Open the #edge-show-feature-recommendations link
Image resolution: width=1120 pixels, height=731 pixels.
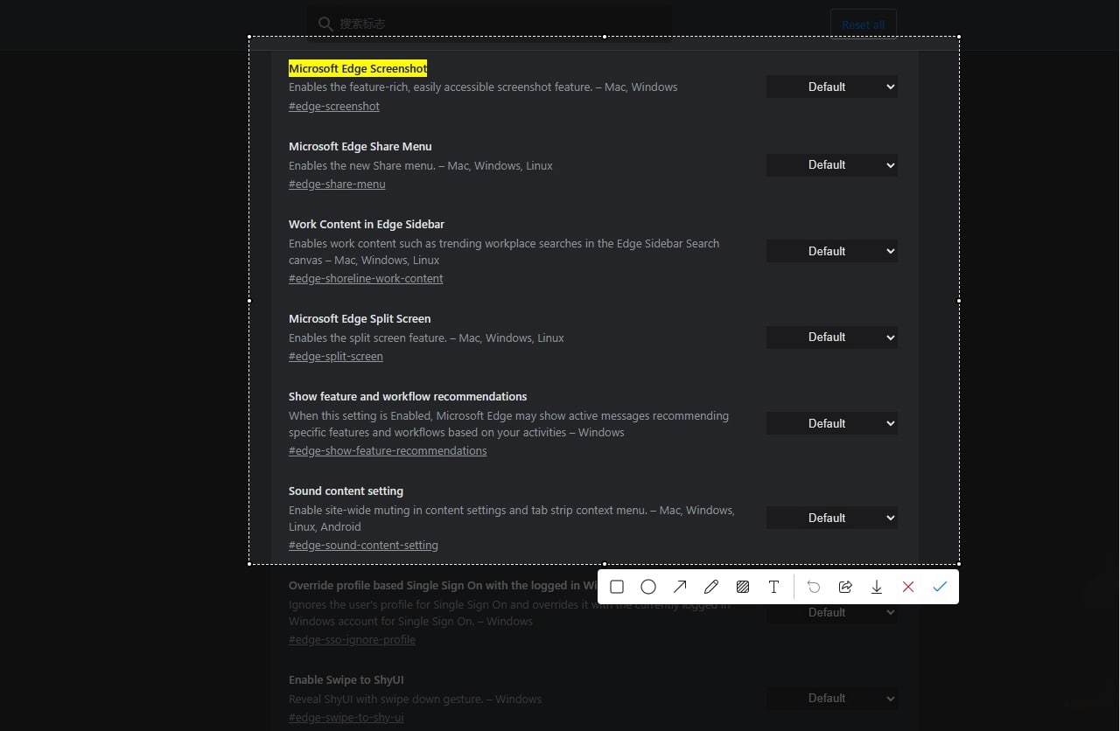pyautogui.click(x=388, y=450)
